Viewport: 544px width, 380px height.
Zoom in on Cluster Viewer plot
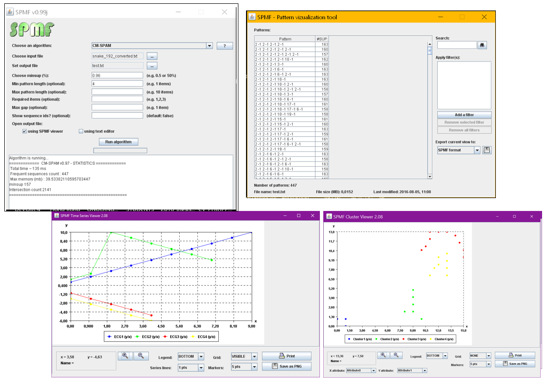(383, 355)
